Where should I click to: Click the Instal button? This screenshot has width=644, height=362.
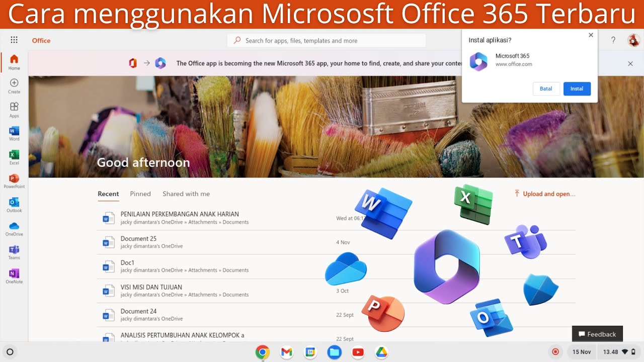(x=577, y=88)
